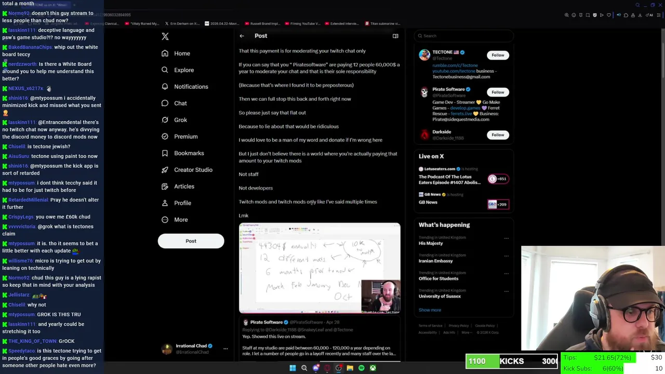Open the Privacy Policy footer link

tap(459, 326)
